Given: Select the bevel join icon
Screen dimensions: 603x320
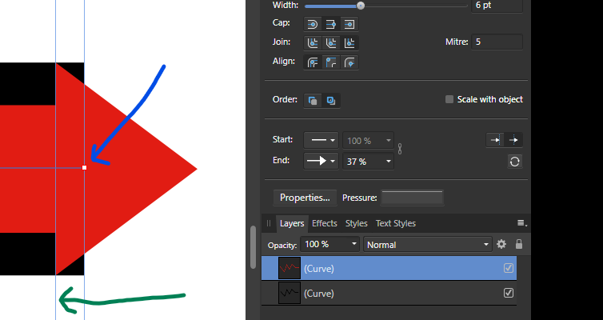Looking at the screenshot, I should coord(331,42).
